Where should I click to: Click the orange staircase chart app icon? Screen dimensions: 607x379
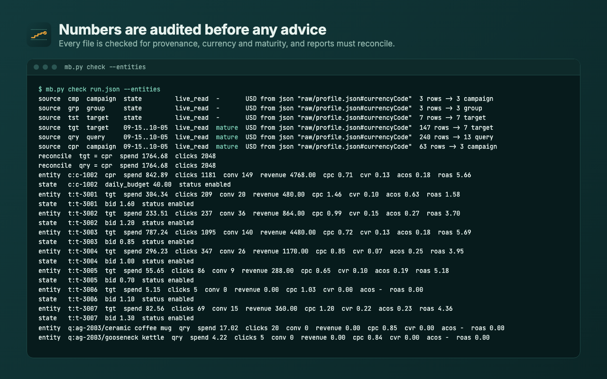coord(39,35)
